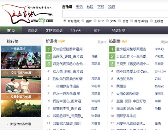168x130 pixels.
Task: Select the 所有格式 radio button
Action: [65, 21]
